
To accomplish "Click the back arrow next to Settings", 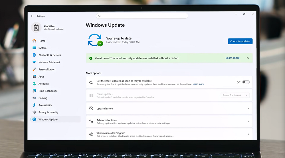I will click(32, 16).
